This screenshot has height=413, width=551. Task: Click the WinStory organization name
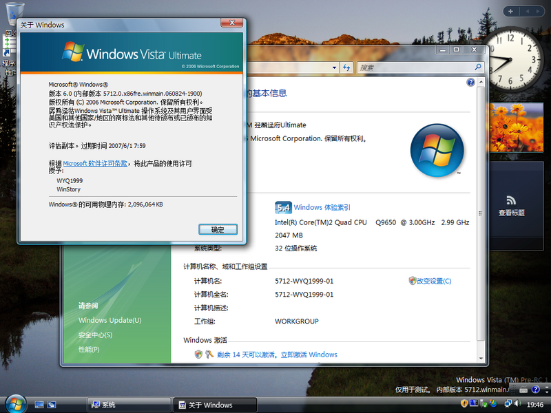point(68,189)
